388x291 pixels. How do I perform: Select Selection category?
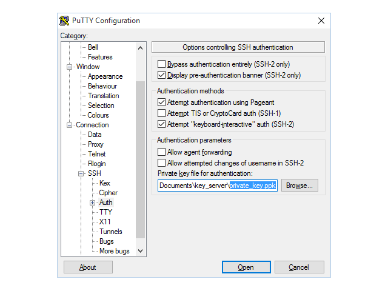click(x=101, y=105)
